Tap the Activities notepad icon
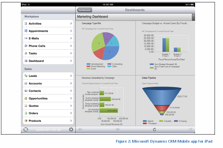Screen dimensions: 223x148 coord(26,24)
